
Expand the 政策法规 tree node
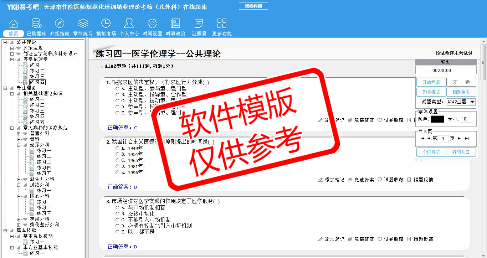click(12, 48)
